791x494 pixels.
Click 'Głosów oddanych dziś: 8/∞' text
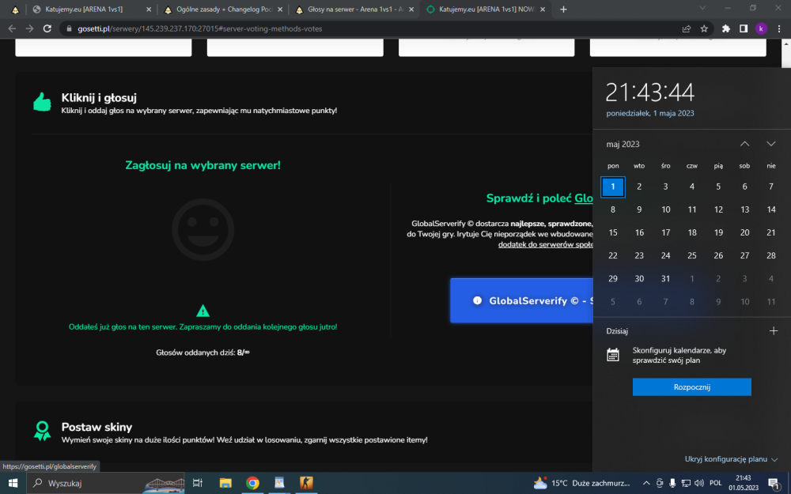point(202,353)
